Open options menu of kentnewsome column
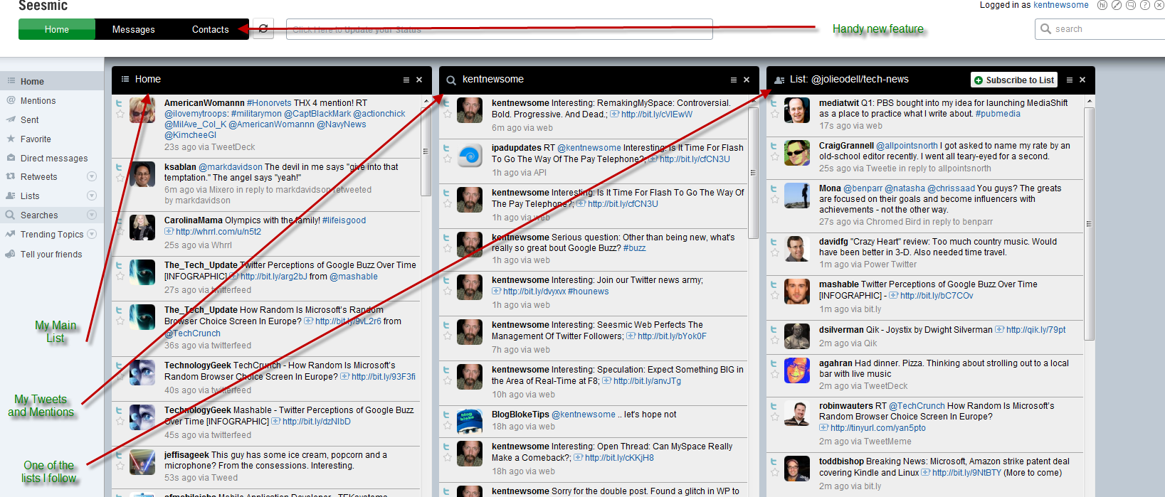1165x497 pixels. [734, 80]
